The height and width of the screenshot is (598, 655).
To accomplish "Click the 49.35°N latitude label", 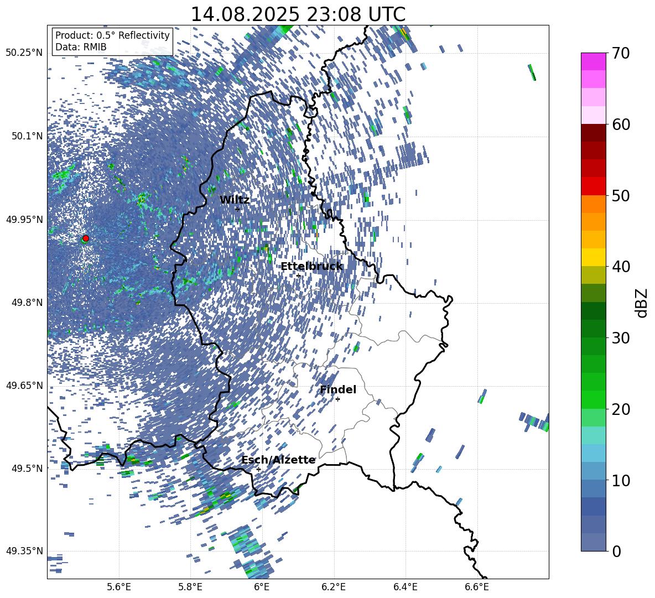I will [x=24, y=551].
